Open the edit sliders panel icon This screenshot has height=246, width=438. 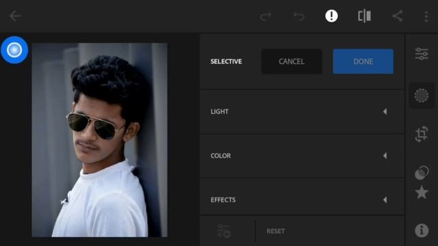[422, 53]
